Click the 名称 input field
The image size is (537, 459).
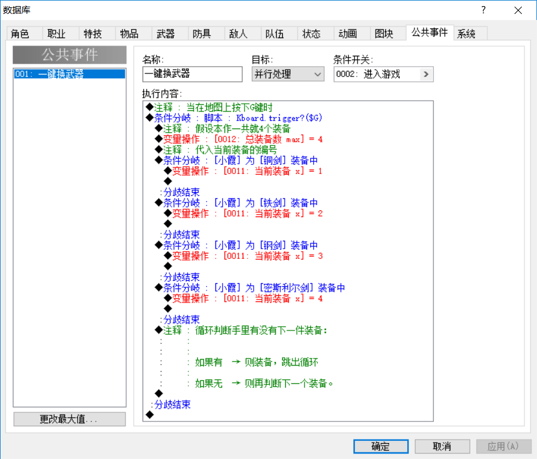click(x=192, y=74)
